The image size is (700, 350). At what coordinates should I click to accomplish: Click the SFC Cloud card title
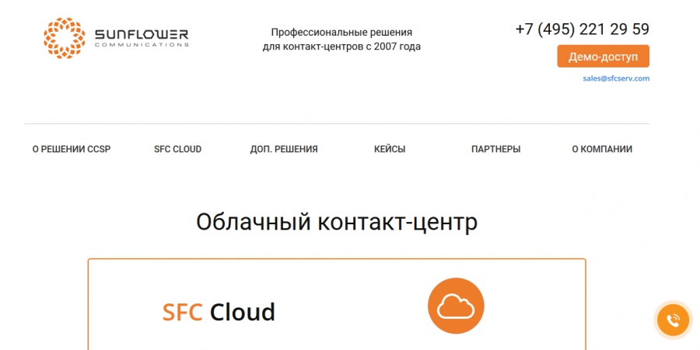pos(219,312)
